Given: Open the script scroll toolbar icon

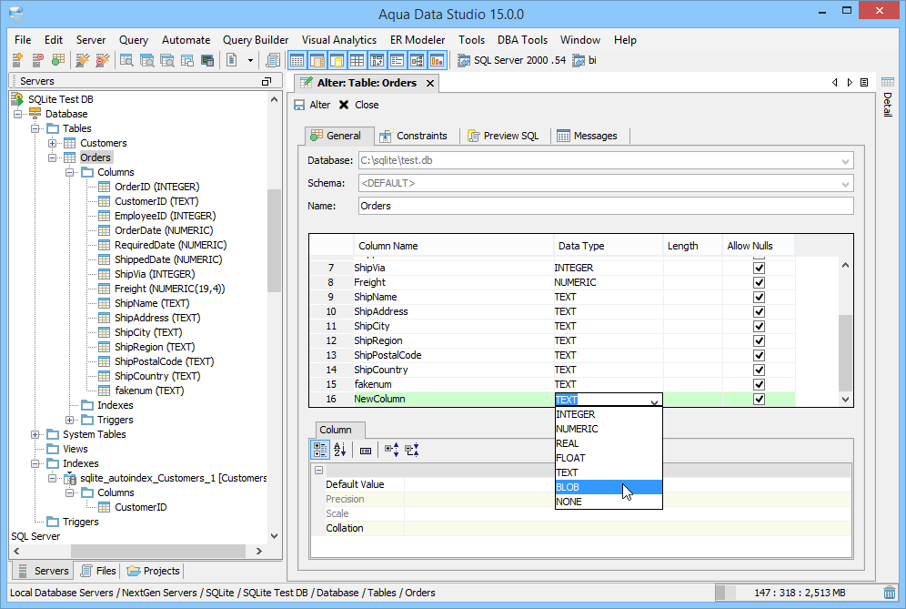Looking at the screenshot, I should coord(273,59).
